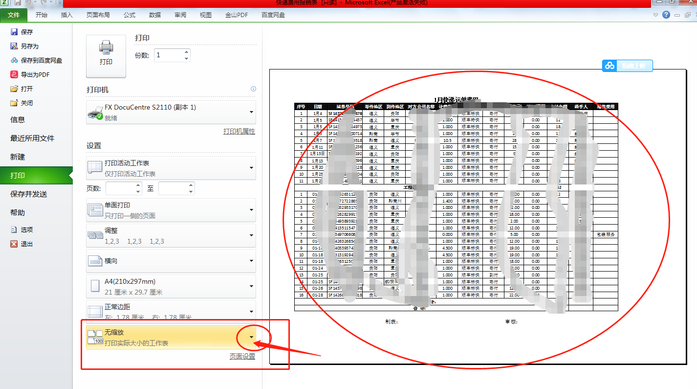The height and width of the screenshot is (389, 697).
Task: Click the quick access Save floppy icon
Action: 18,3
